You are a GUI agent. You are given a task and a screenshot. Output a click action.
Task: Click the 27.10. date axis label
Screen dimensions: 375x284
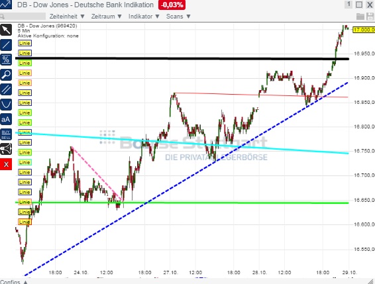170,273
